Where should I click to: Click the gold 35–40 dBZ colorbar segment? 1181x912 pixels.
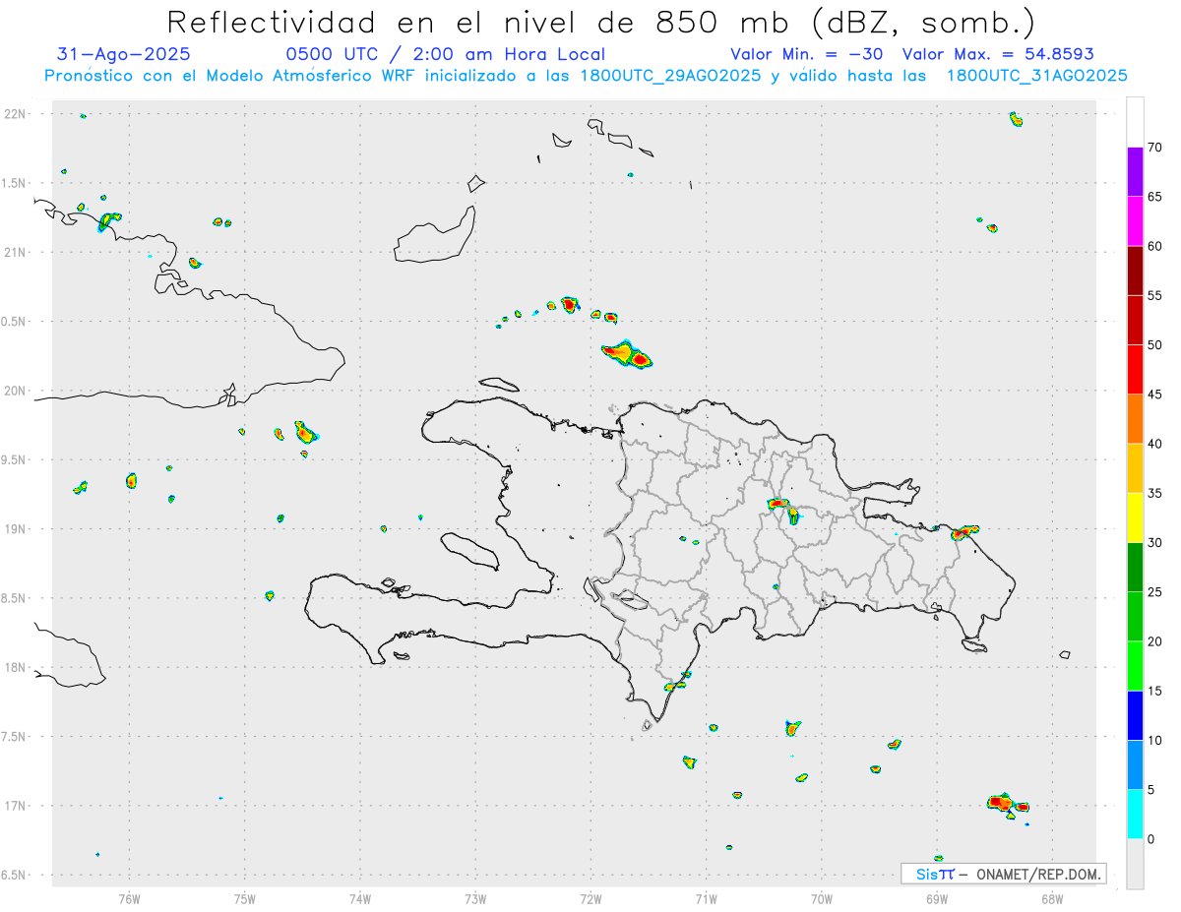(x=1135, y=468)
